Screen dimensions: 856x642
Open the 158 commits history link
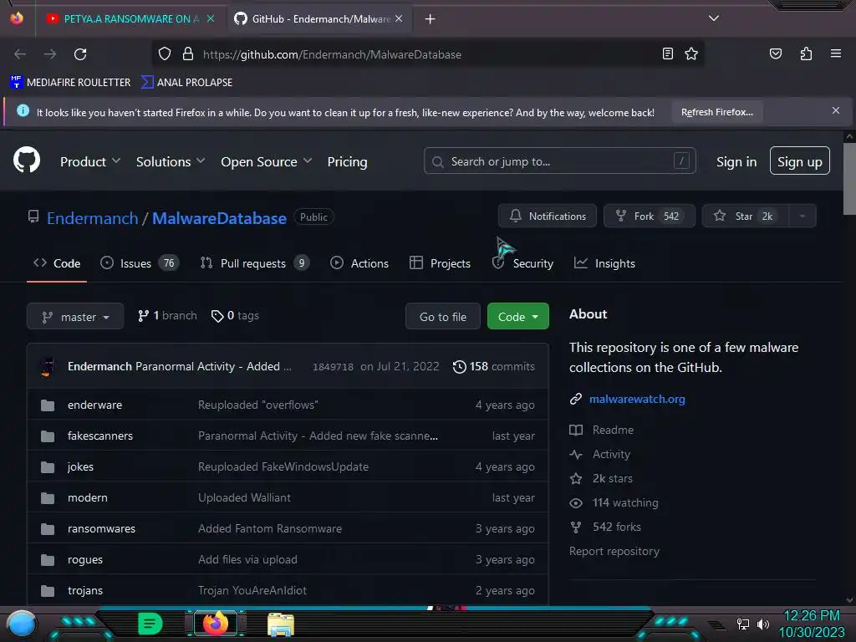point(493,366)
